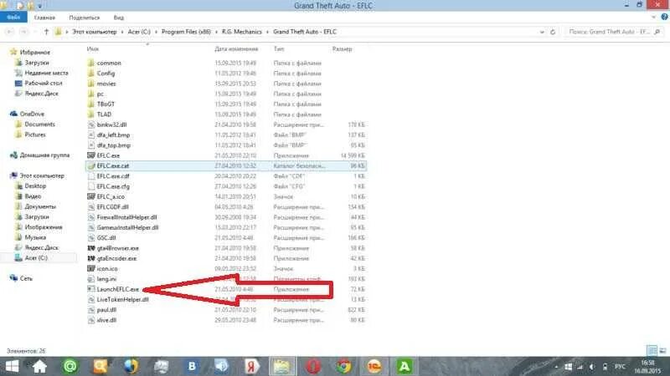Open Рабочий стол in the sidebar
The height and width of the screenshot is (376, 670).
click(x=44, y=83)
